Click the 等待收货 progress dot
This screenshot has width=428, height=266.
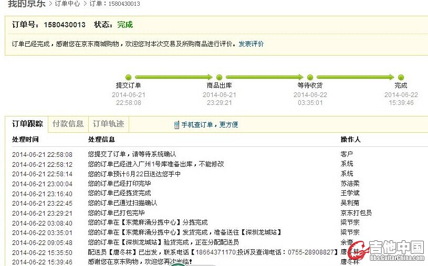[310, 77]
